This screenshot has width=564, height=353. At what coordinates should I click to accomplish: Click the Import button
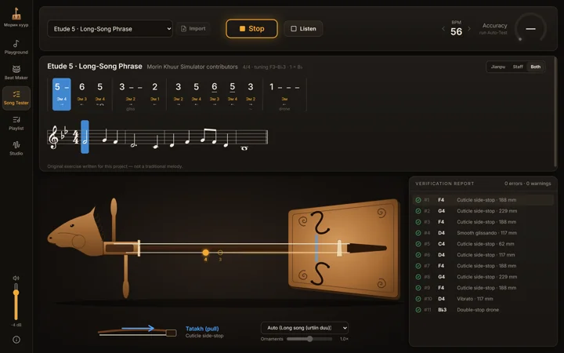tap(193, 28)
